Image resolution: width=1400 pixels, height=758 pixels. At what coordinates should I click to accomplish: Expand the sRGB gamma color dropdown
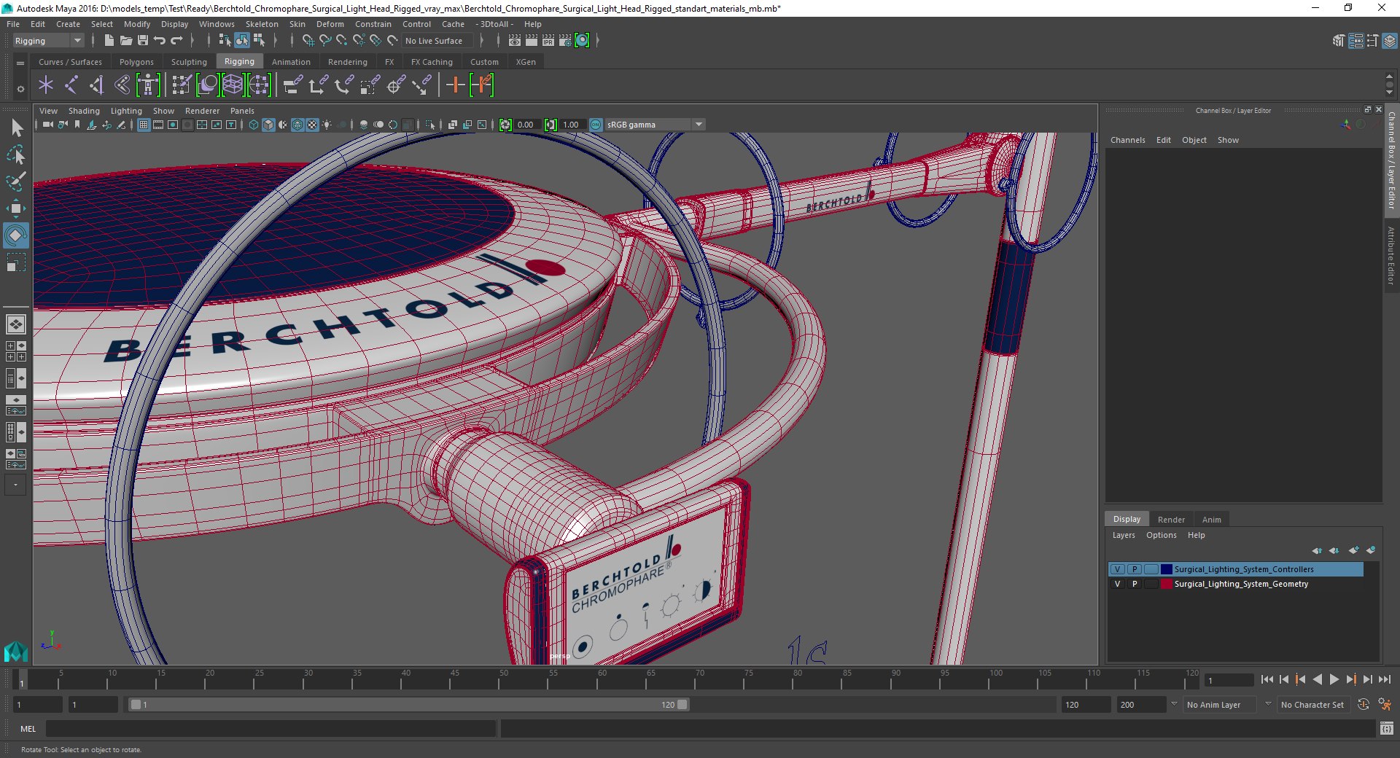click(699, 125)
